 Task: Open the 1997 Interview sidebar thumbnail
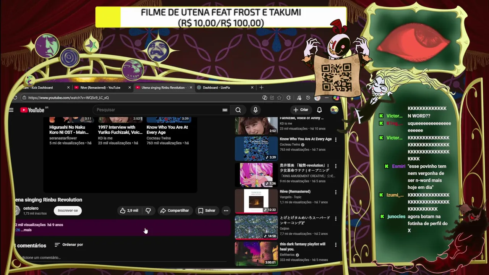(x=256, y=126)
